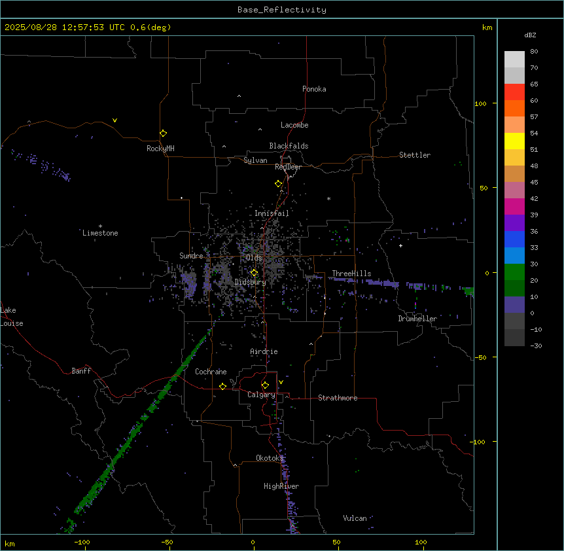Image resolution: width=564 pixels, height=551 pixels.
Task: Click the Cochrane city label
Action: (211, 372)
